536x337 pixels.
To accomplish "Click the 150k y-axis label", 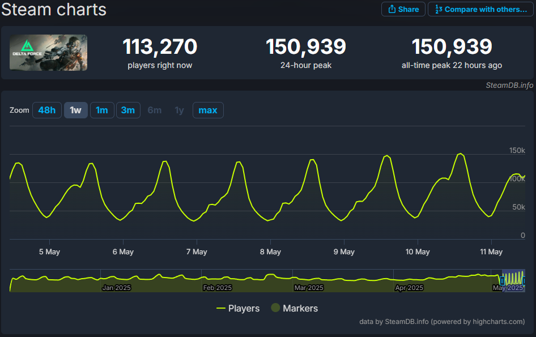I will 517,151.
